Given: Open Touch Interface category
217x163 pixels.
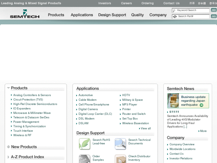Looking at the screenshot, I should (x=23, y=131).
